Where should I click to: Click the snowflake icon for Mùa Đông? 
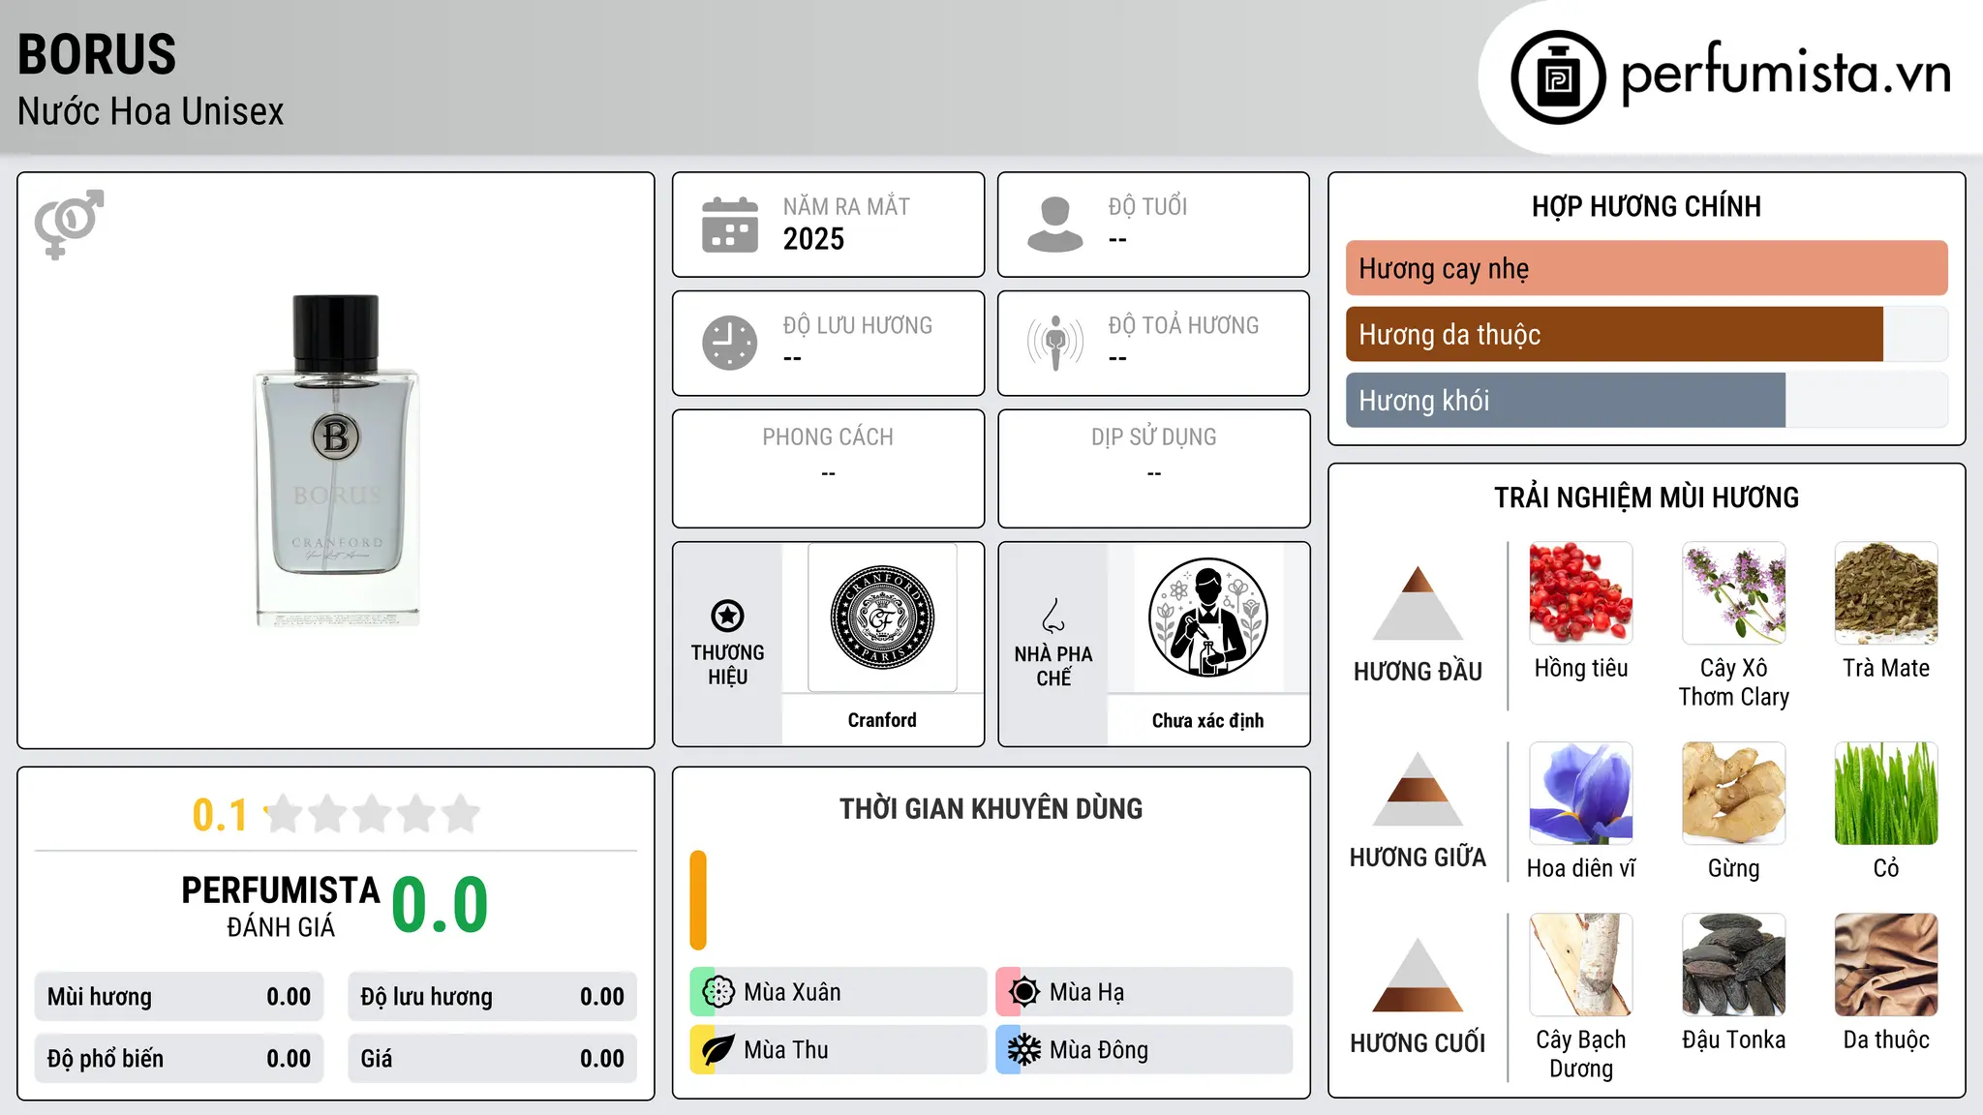point(1024,1050)
